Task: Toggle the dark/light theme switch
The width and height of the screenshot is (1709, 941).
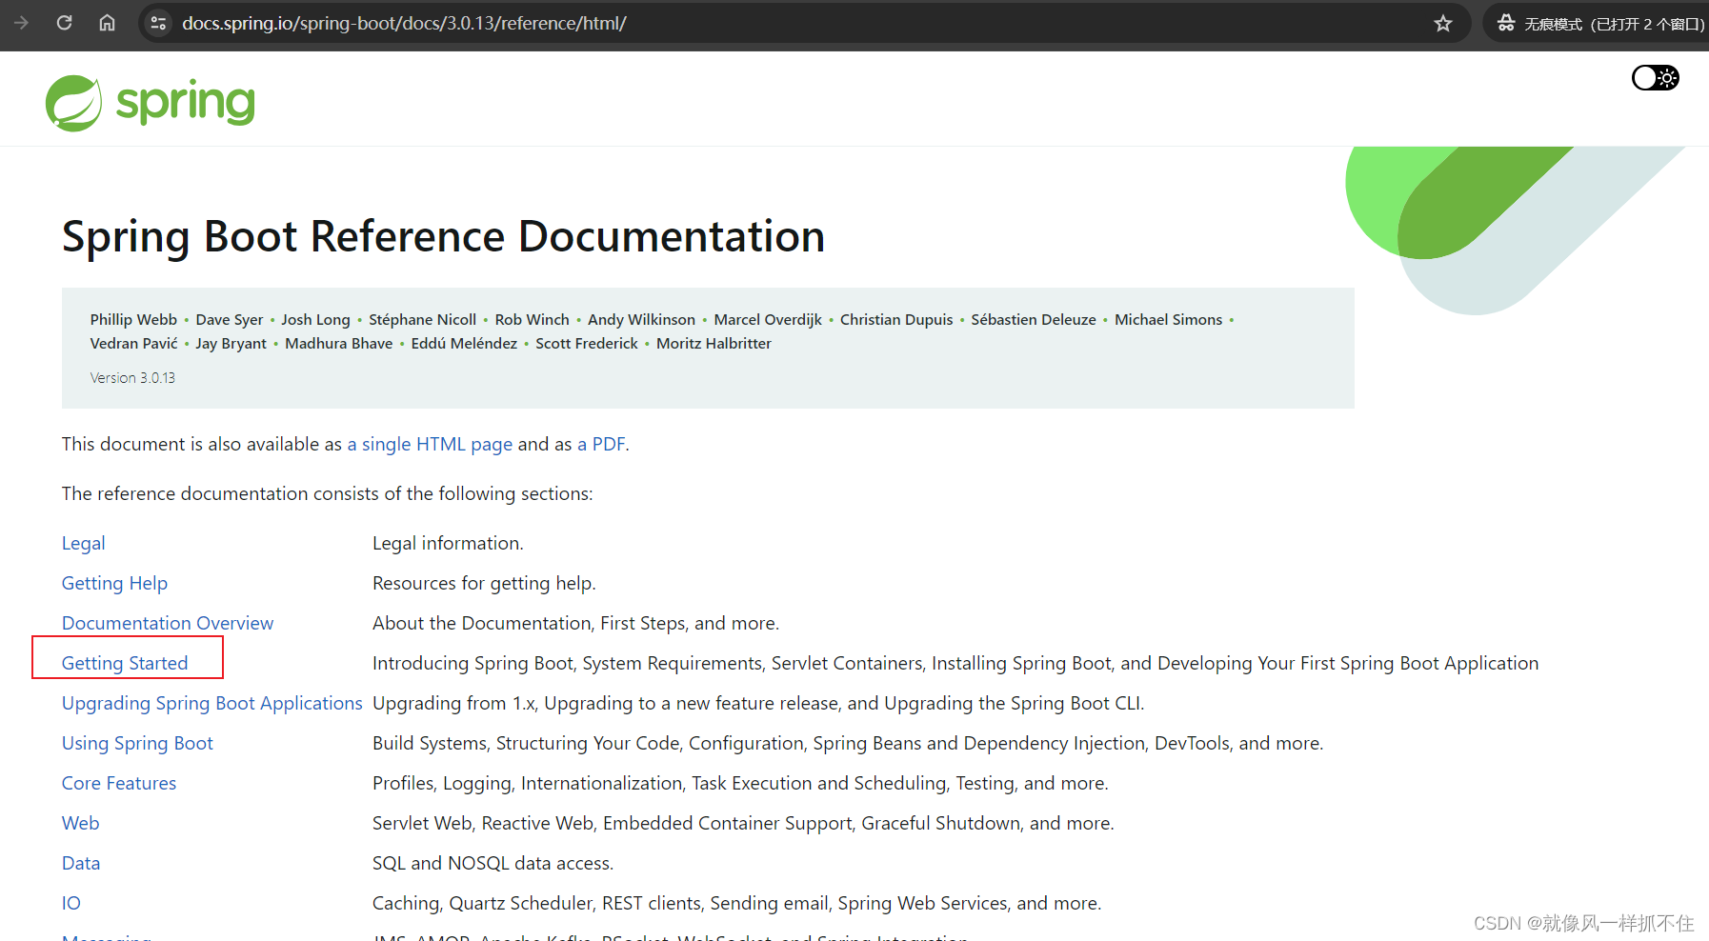Action: pos(1655,77)
